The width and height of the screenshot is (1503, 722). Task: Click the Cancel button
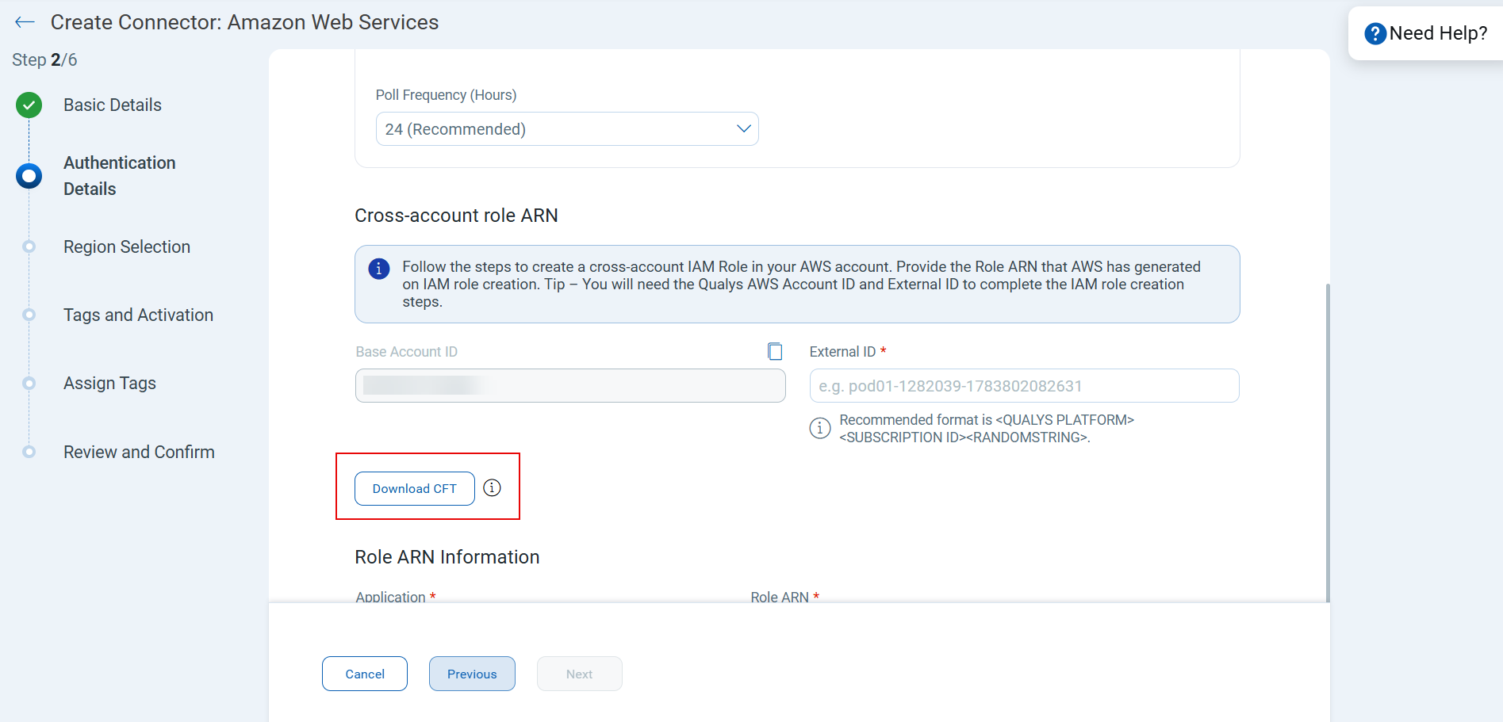tap(365, 674)
